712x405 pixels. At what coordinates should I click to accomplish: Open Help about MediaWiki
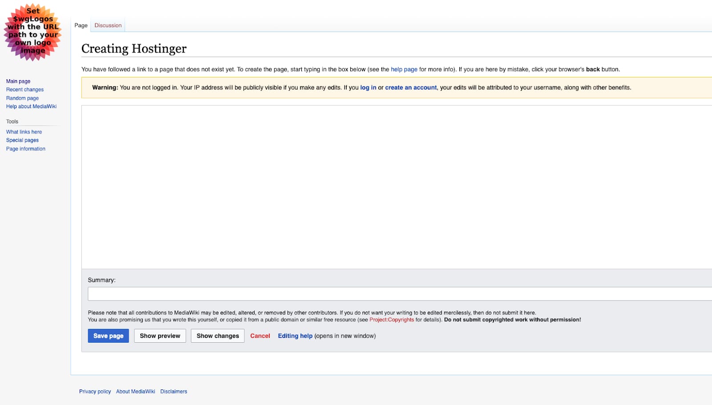coord(31,106)
